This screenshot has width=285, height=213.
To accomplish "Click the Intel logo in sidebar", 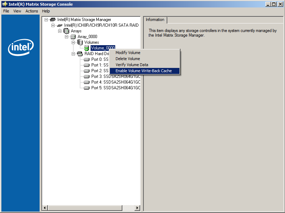I will click(21, 47).
